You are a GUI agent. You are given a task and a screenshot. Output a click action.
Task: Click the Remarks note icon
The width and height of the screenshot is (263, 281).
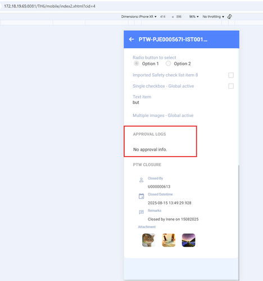(x=141, y=212)
